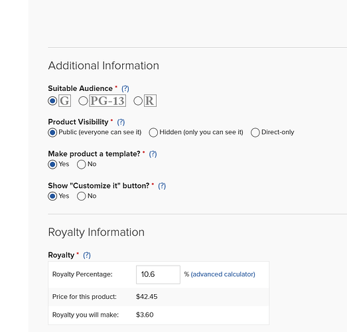
Task: Click the R rating badge icon
Action: (x=150, y=101)
